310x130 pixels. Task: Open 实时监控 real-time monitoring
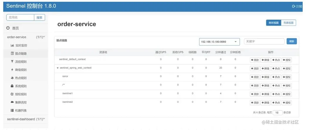pos(18,45)
